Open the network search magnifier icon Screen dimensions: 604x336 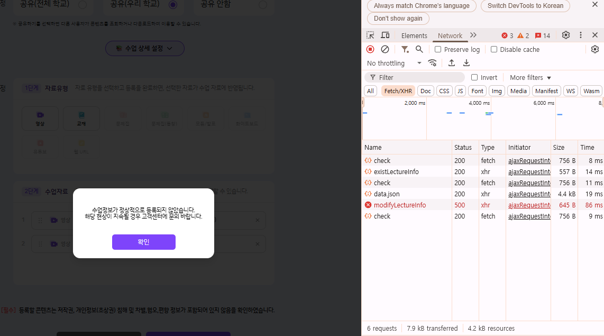(419, 49)
